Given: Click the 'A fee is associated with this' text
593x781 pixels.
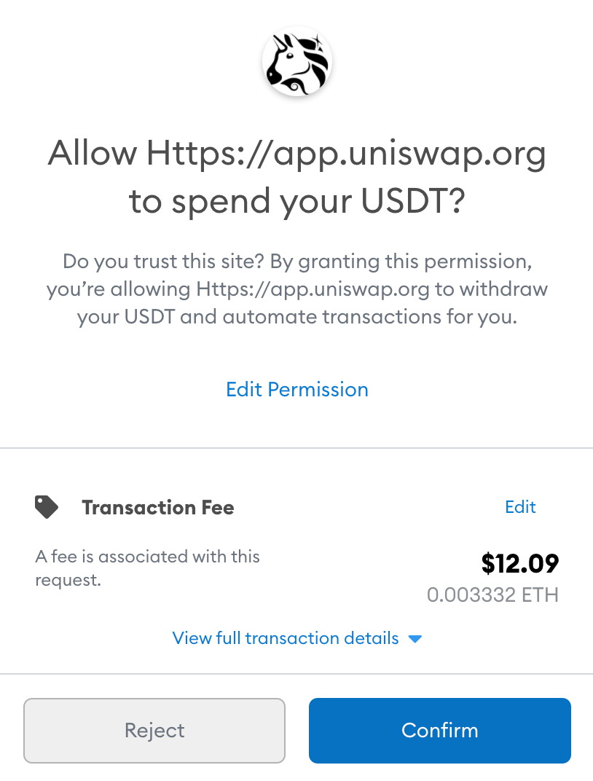Looking at the screenshot, I should click(x=147, y=557).
